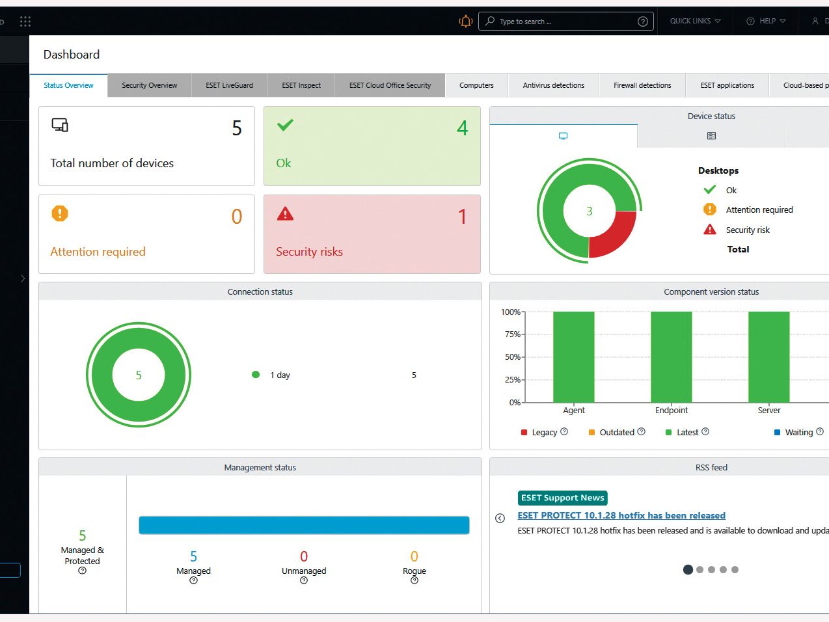Open the app launcher grid icon
This screenshot has width=829, height=622.
[x=25, y=21]
